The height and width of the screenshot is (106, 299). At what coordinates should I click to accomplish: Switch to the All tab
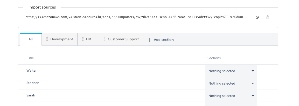coord(31,39)
